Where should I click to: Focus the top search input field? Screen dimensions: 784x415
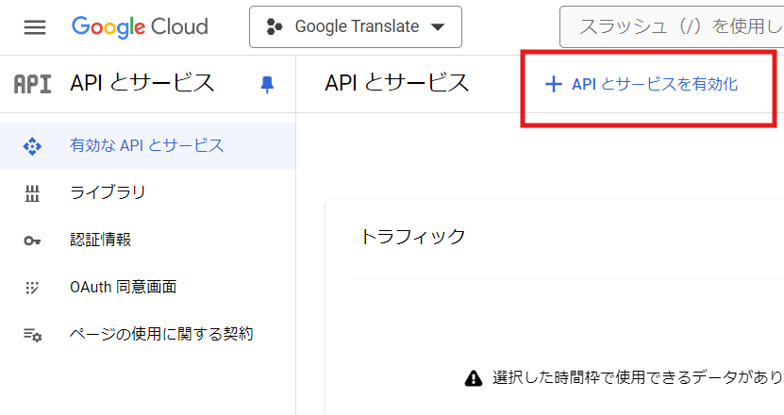[x=672, y=26]
